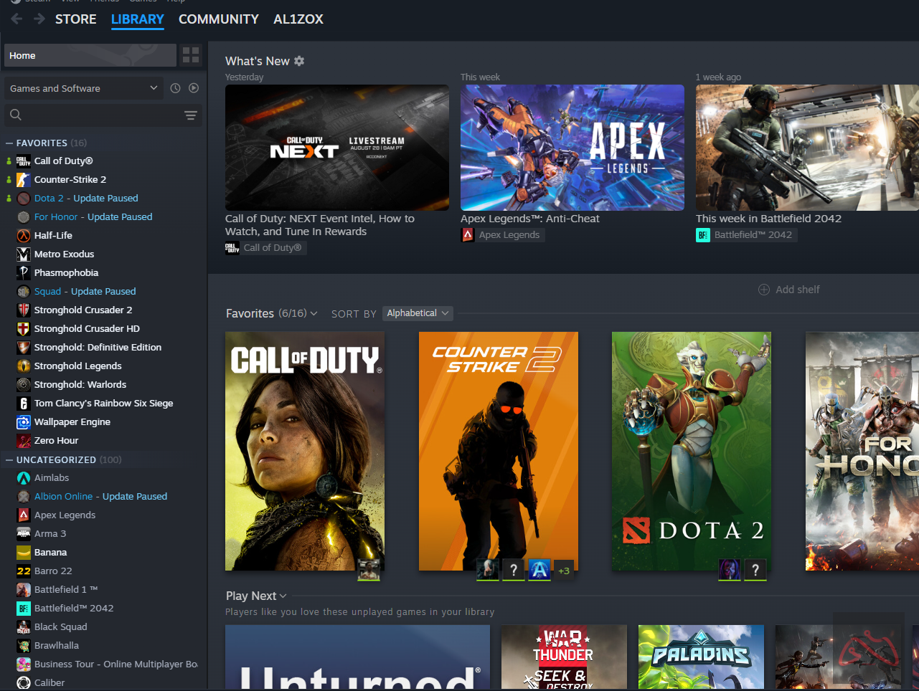This screenshot has height=691, width=919.
Task: Open the Alphabetical sort dropdown
Action: 418,313
